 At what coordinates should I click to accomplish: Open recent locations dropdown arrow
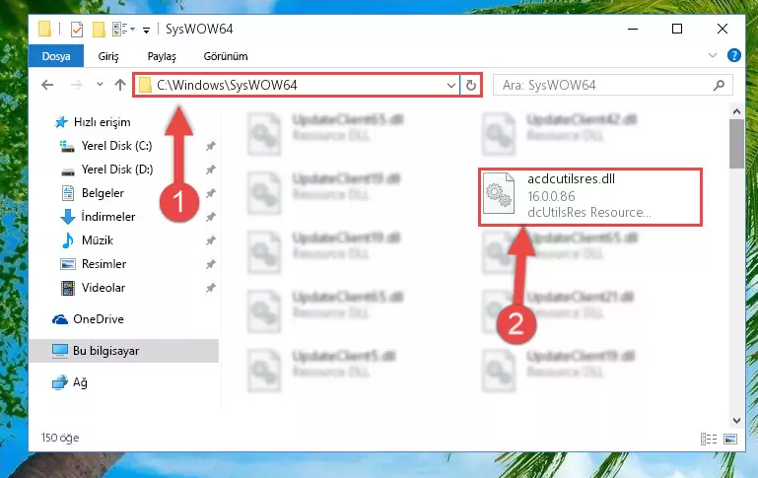coord(100,85)
